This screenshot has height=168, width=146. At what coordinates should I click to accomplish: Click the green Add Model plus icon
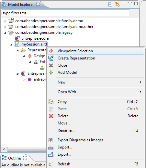pos(51,72)
